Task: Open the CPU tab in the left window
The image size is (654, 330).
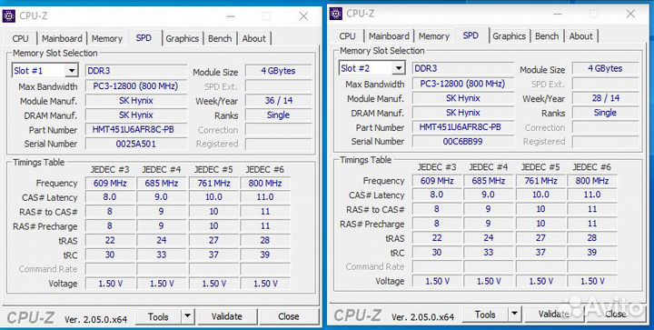Action: (20, 38)
